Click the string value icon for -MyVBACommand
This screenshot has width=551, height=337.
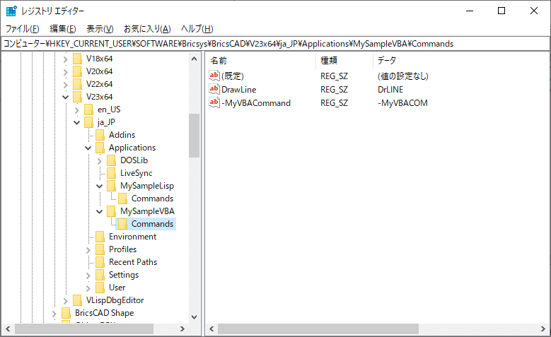[x=214, y=102]
